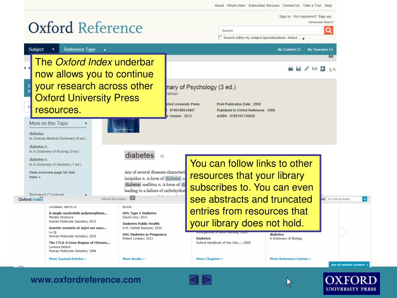Click the Oxford University Press logo

(x=351, y=284)
